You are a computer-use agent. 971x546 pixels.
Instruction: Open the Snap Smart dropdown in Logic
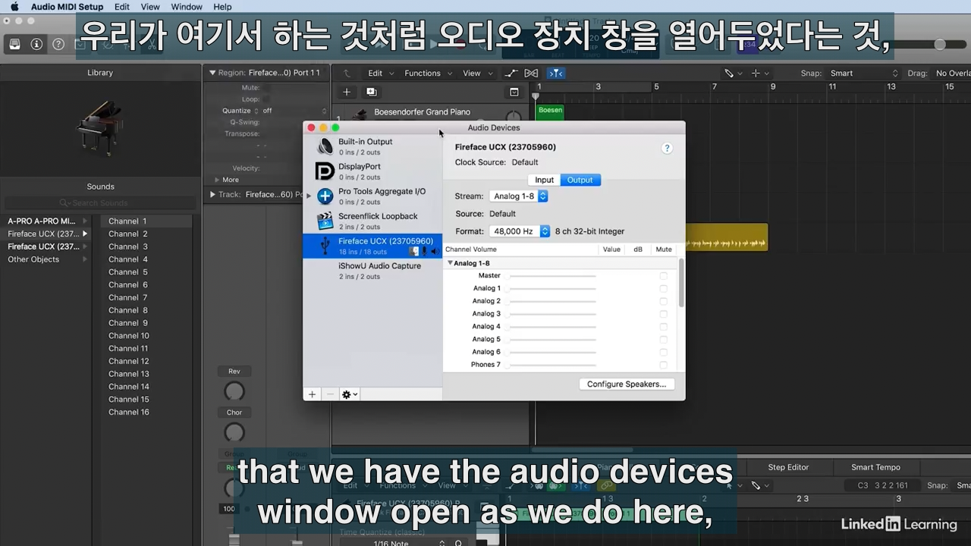tap(863, 74)
